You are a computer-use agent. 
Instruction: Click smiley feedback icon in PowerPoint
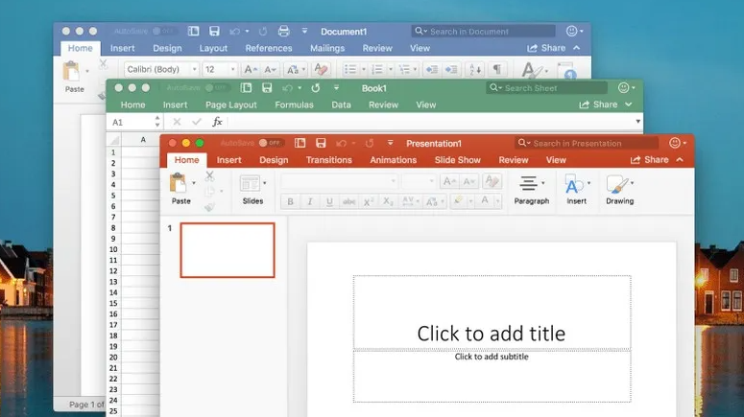(x=675, y=143)
